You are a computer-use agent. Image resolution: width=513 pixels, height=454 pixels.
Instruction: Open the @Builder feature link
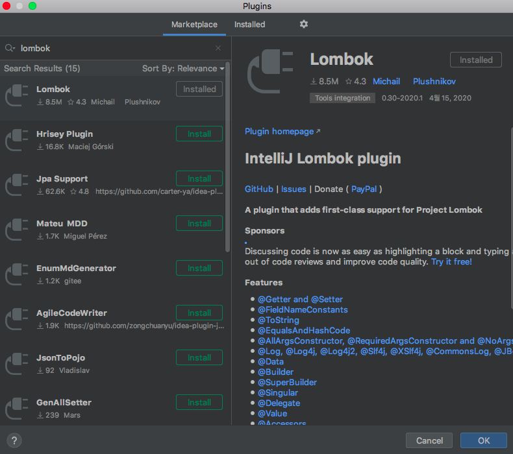tap(275, 372)
